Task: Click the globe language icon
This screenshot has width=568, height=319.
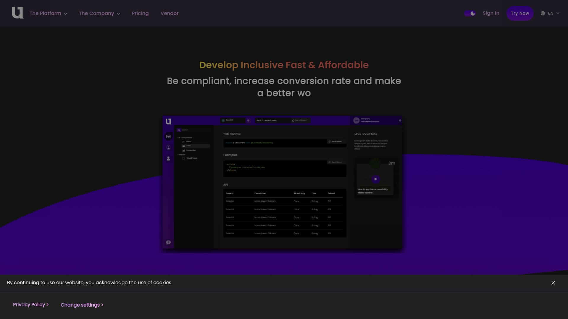Action: coord(543,13)
